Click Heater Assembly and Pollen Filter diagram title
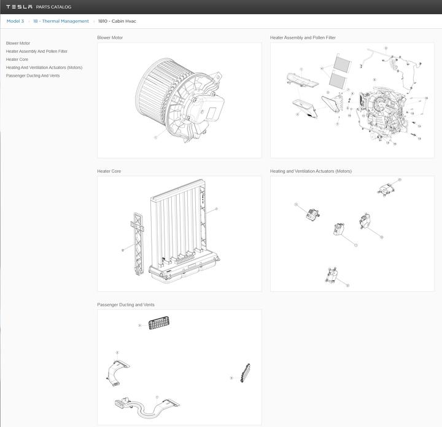The height and width of the screenshot is (427, 442). pyautogui.click(x=303, y=37)
